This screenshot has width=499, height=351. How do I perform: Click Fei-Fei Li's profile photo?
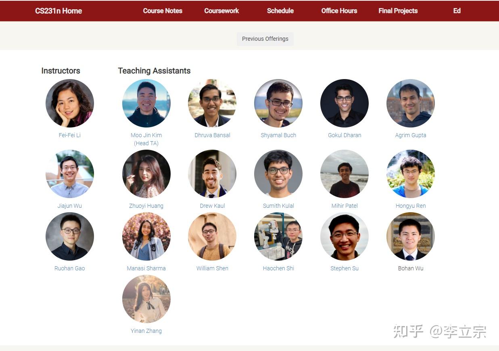(70, 103)
